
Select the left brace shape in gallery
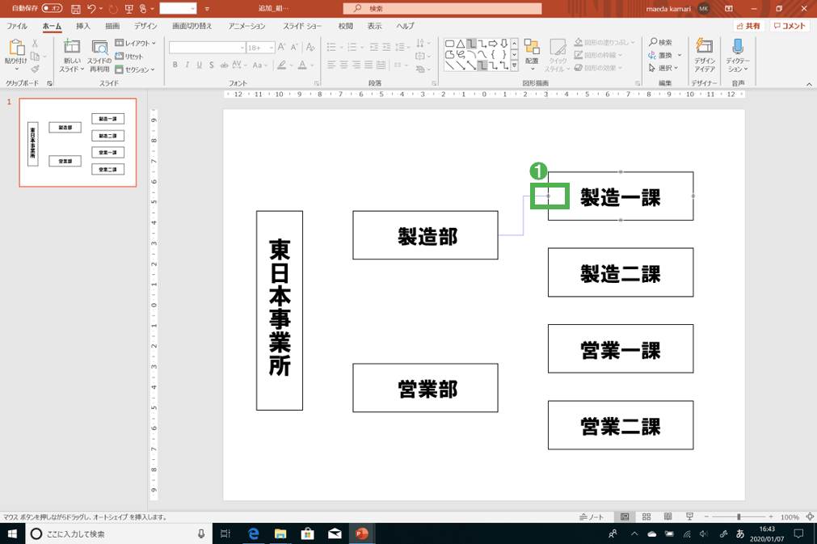tap(493, 54)
